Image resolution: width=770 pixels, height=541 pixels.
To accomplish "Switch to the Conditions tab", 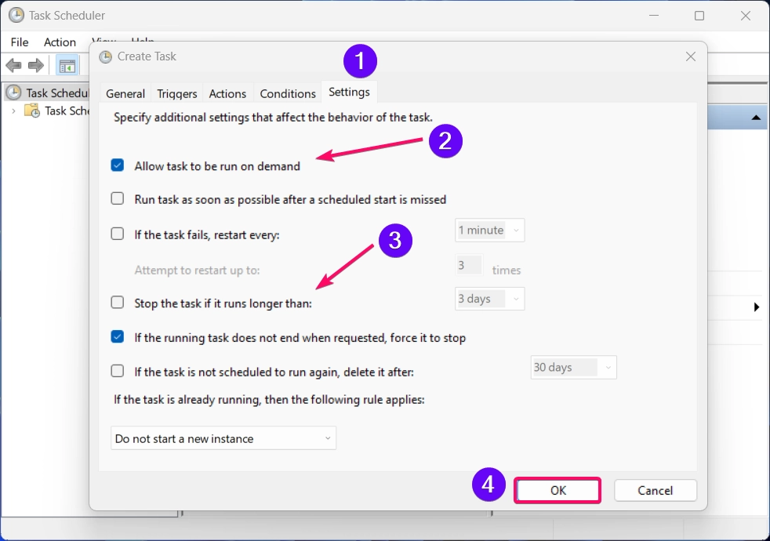I will point(288,93).
